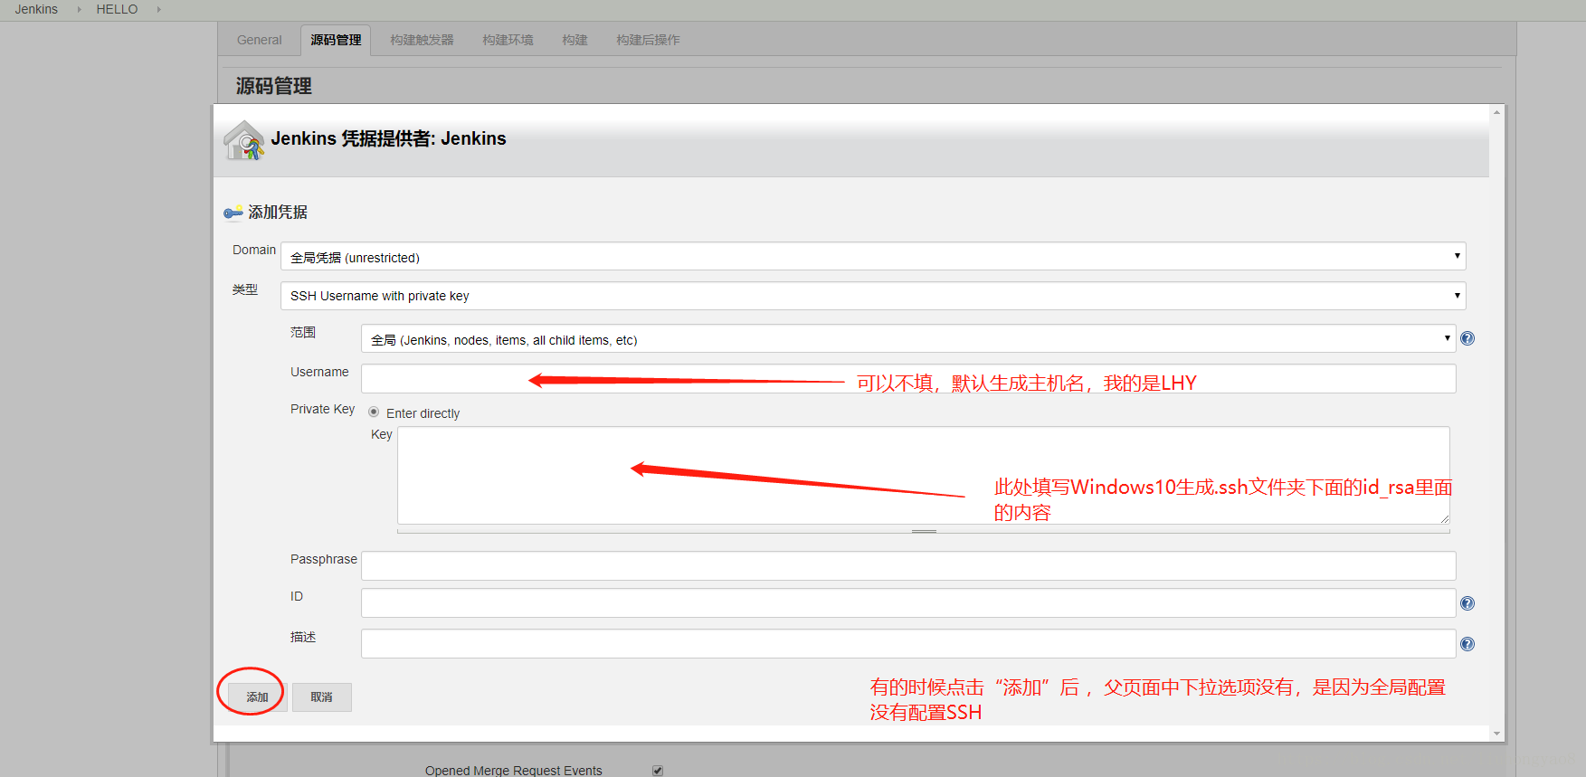Open the help icon for 范围 field
The width and height of the screenshot is (1586, 777).
pyautogui.click(x=1467, y=338)
